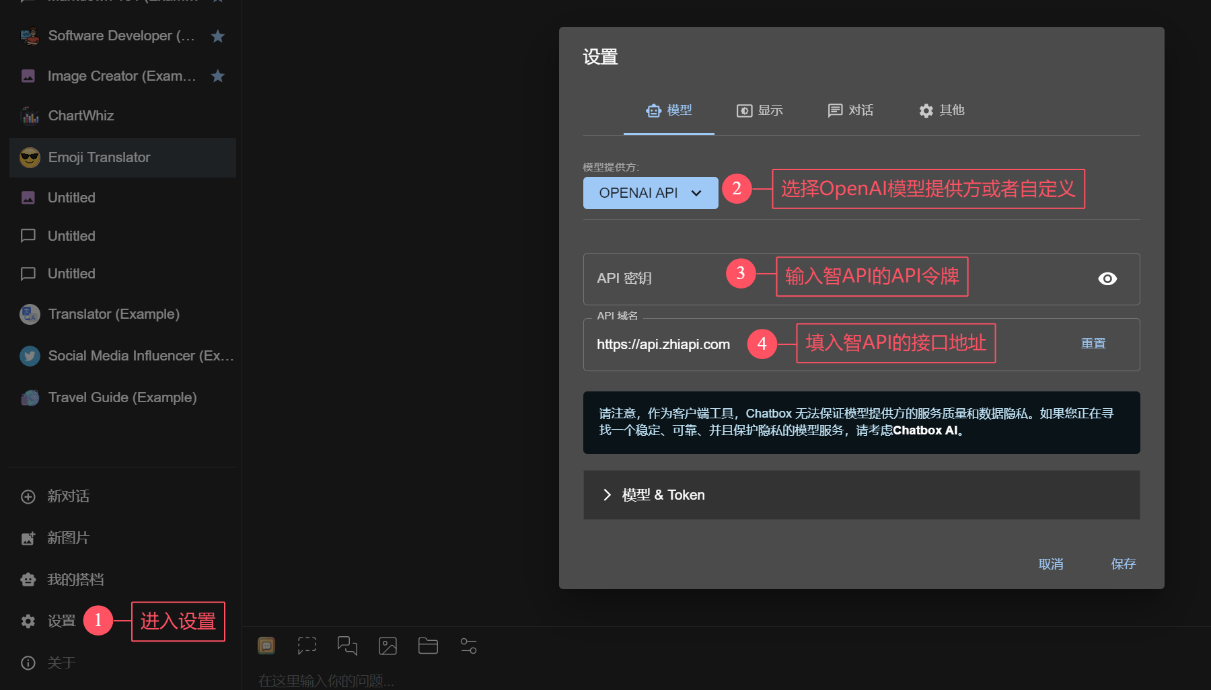Viewport: 1211px width, 690px height.
Task: Click the Travel Guide globe icon
Action: point(30,397)
